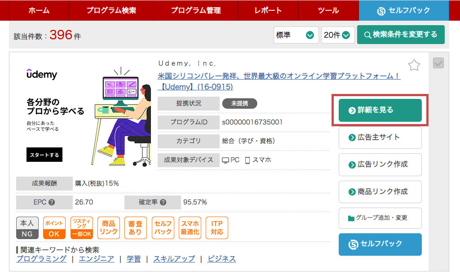The width and height of the screenshot is (460, 280).
Task: Click 検索条件を変更する button
Action: coord(401,35)
